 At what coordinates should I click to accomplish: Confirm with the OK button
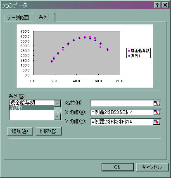(118, 167)
